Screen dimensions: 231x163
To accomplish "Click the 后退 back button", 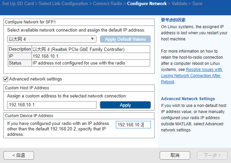I will [19, 155].
